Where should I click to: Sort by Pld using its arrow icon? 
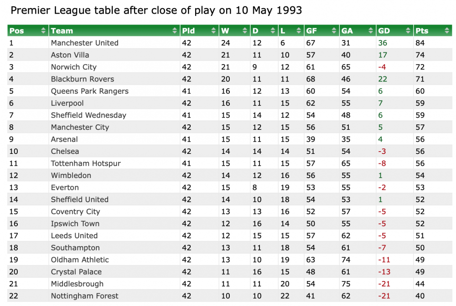click(x=213, y=31)
